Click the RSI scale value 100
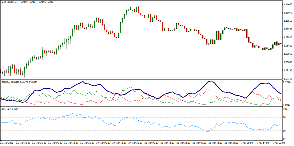This screenshot has width=294, height=146. (284, 108)
